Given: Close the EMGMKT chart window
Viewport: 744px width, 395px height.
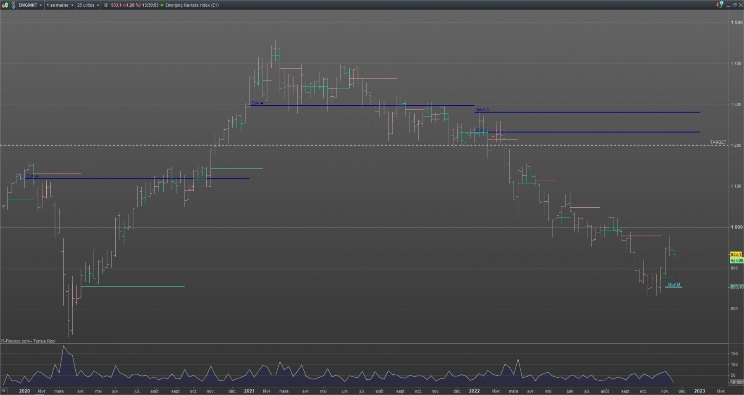Looking at the screenshot, I should point(741,5).
